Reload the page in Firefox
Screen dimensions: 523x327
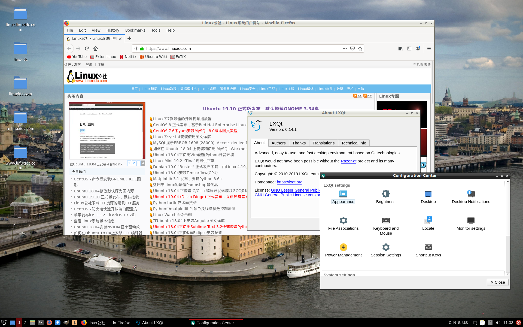pyautogui.click(x=87, y=49)
